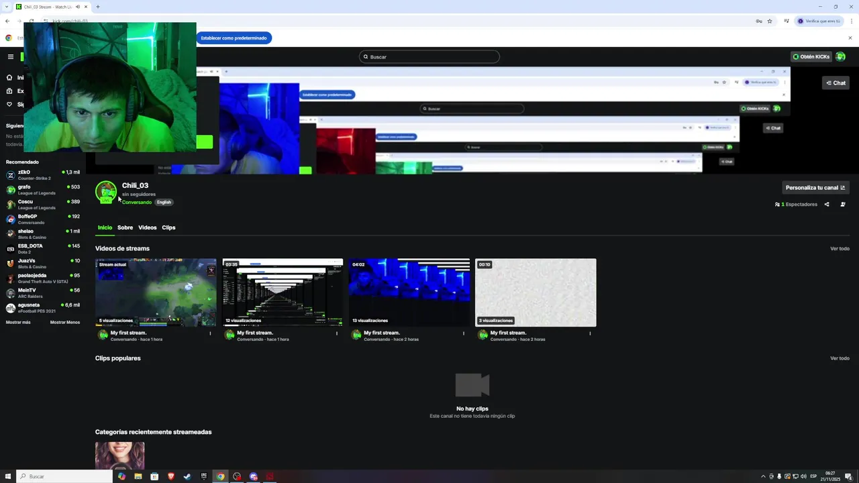This screenshot has height=483, width=859.
Task: Collapse recommended list with Mostrar Menos
Action: 65,322
